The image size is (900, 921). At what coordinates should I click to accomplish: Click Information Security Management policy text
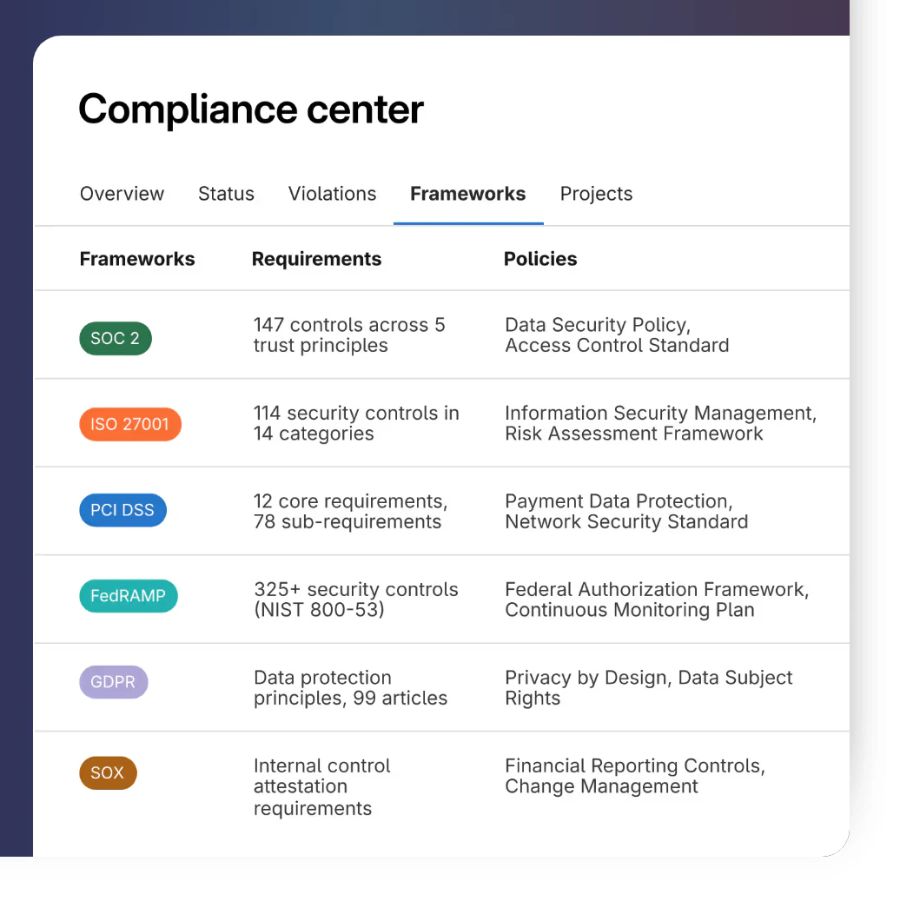660,414
